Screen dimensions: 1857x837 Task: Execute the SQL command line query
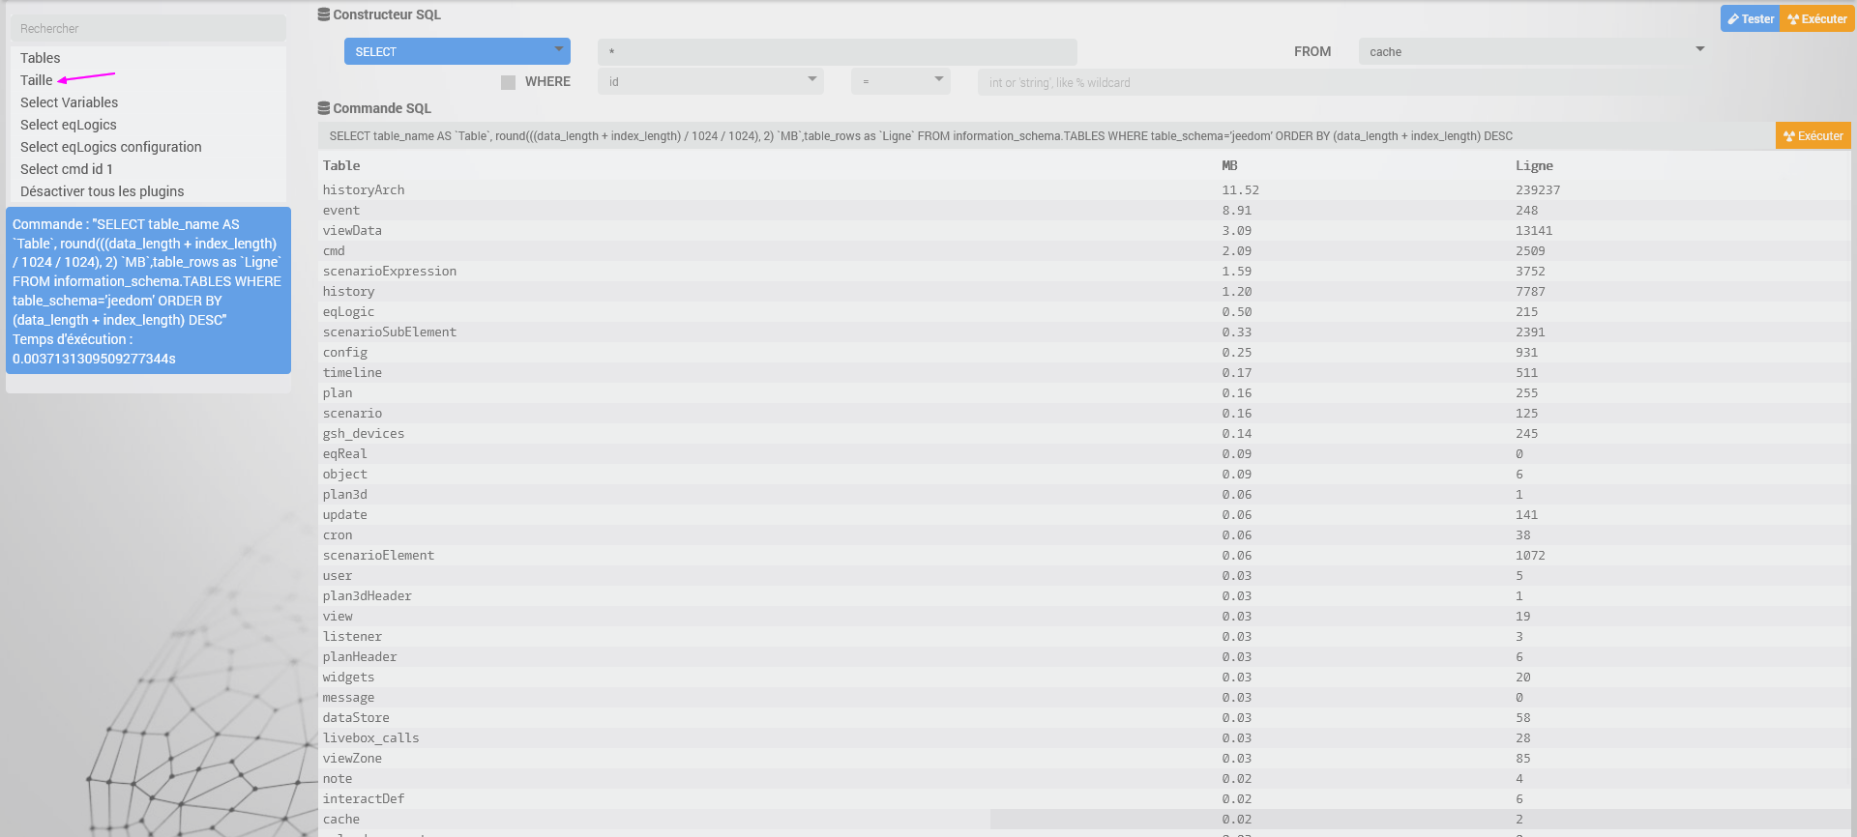coord(1813,135)
